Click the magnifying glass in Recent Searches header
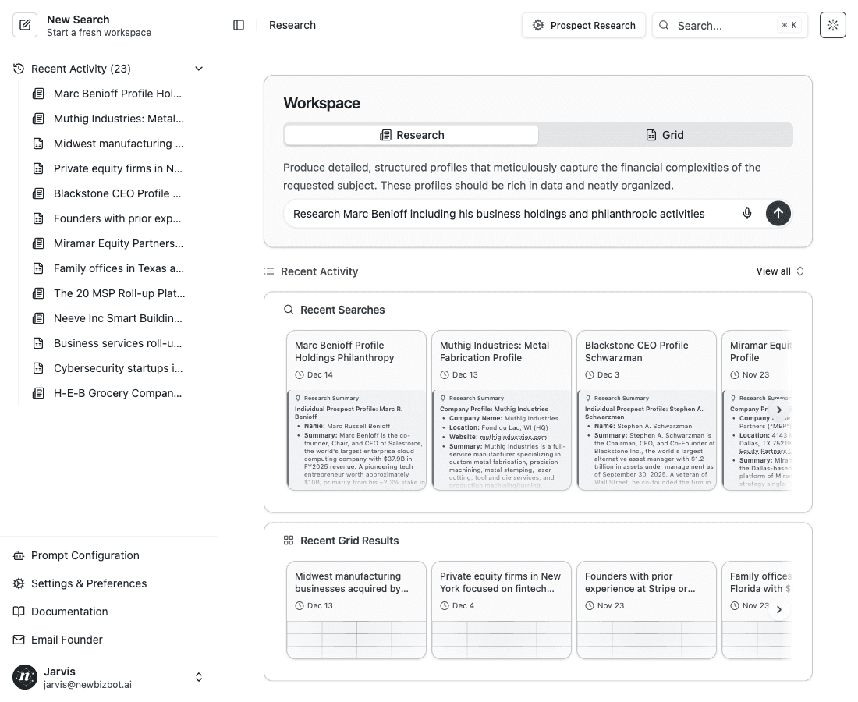The image size is (858, 702). tap(287, 310)
